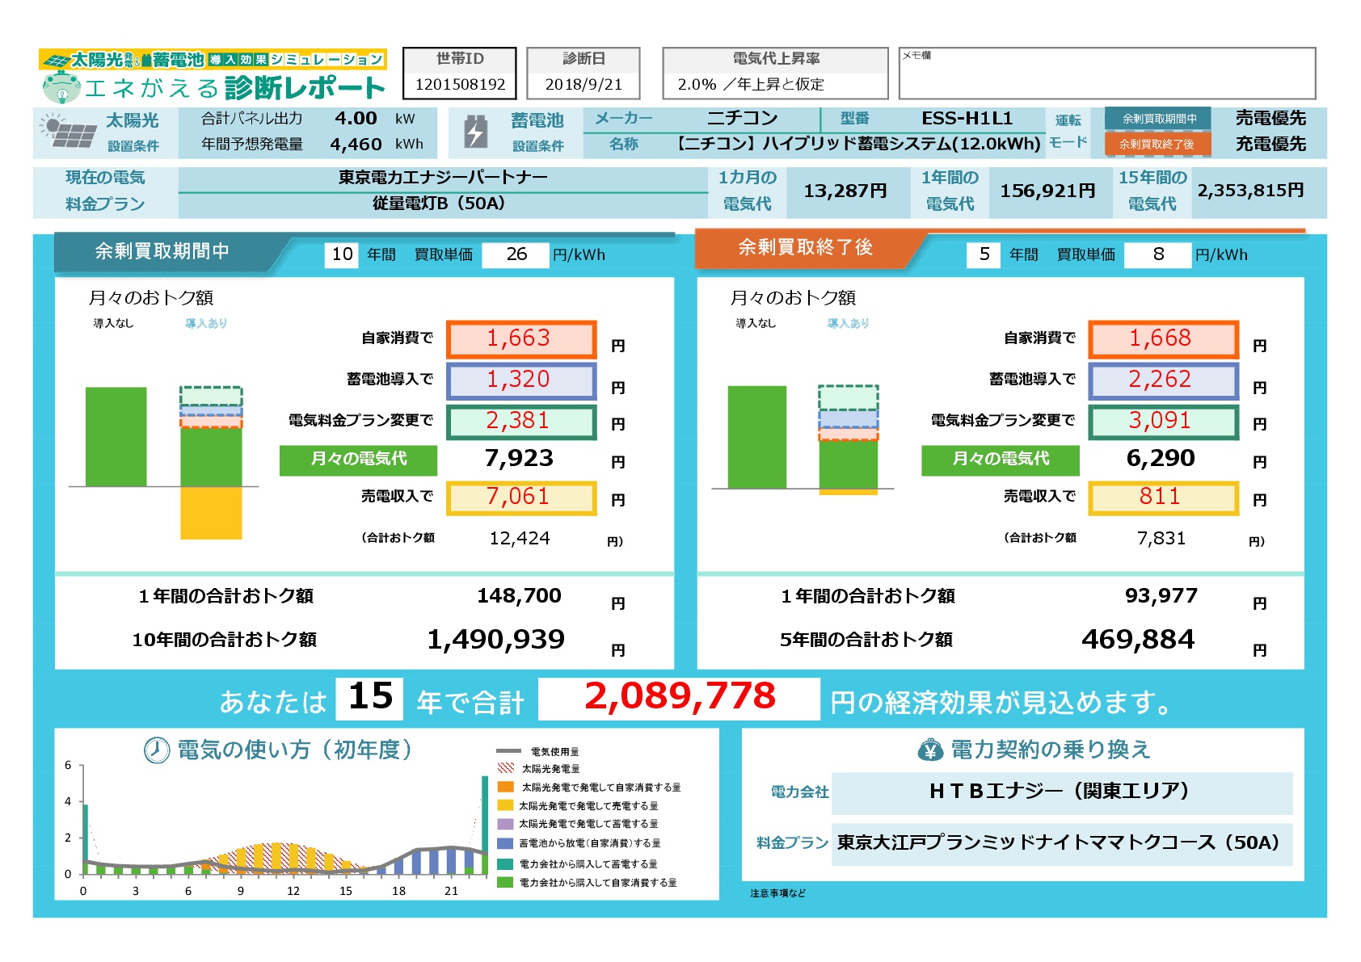Click 東京電力エナジーパートナー provider name
This screenshot has width=1361, height=962.
443,178
